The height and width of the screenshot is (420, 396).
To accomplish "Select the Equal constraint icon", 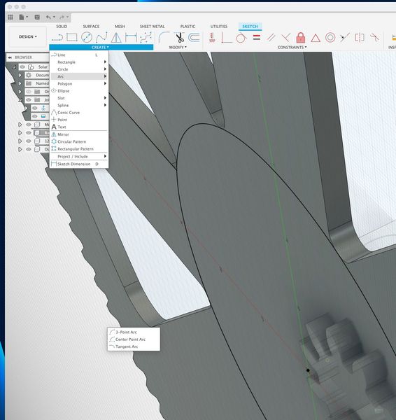I will pos(257,38).
